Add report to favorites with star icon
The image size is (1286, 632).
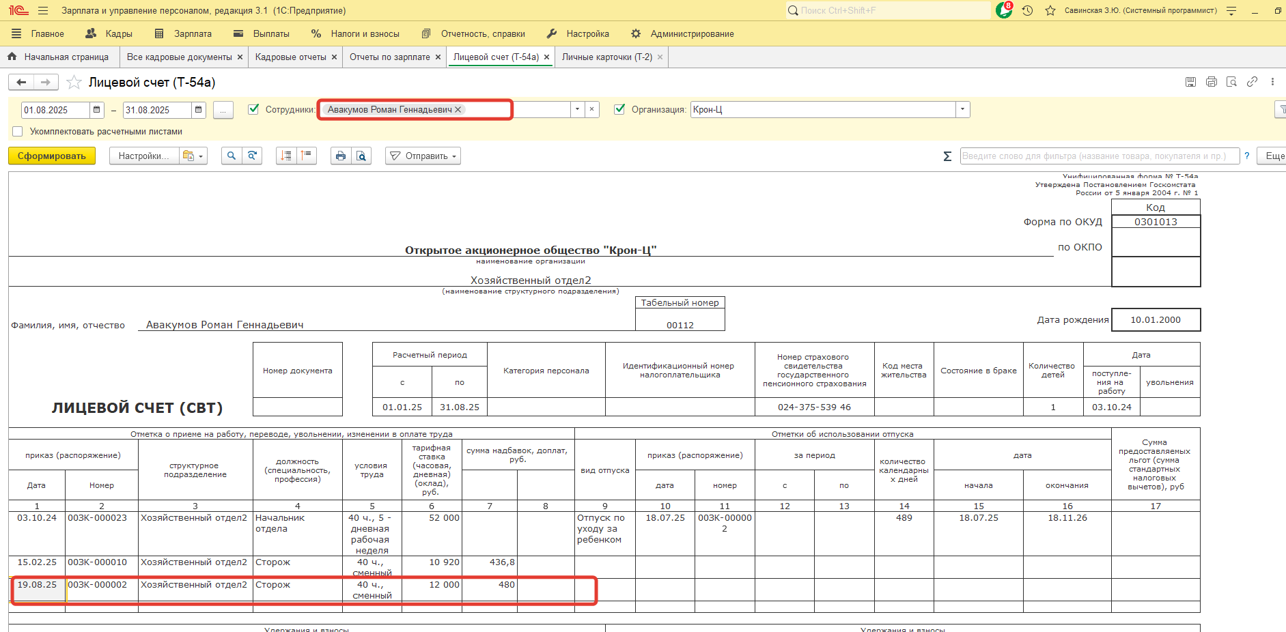coord(74,83)
